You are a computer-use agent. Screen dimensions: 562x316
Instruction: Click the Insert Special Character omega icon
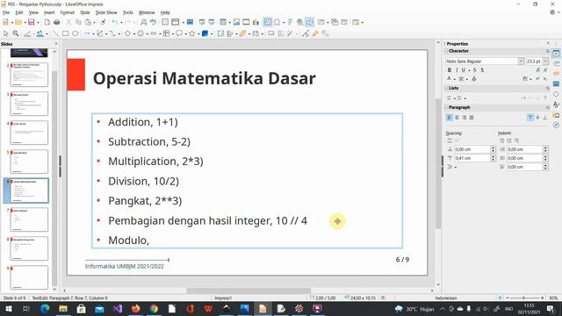coord(277,22)
